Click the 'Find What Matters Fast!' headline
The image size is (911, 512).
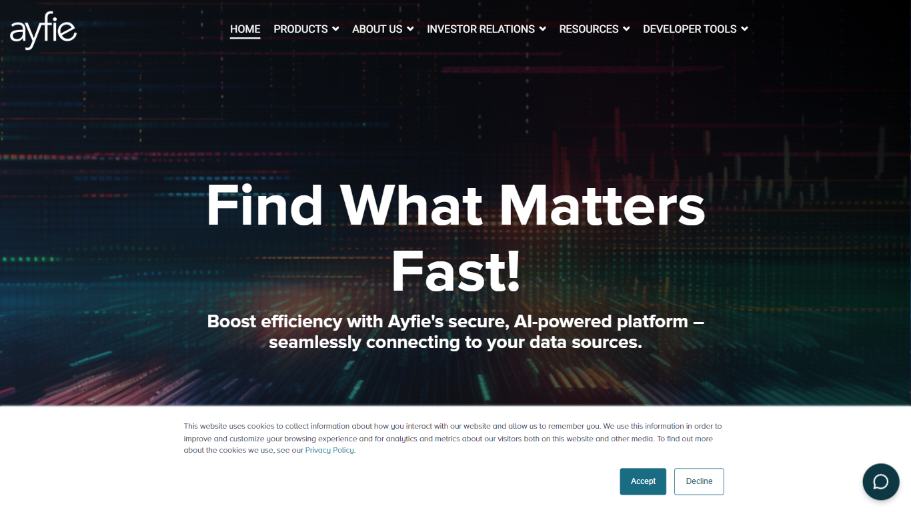click(x=455, y=239)
